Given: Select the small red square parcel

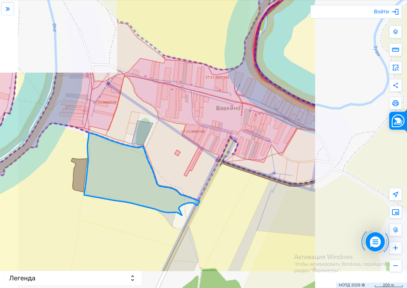Looking at the screenshot, I should pos(177,153).
